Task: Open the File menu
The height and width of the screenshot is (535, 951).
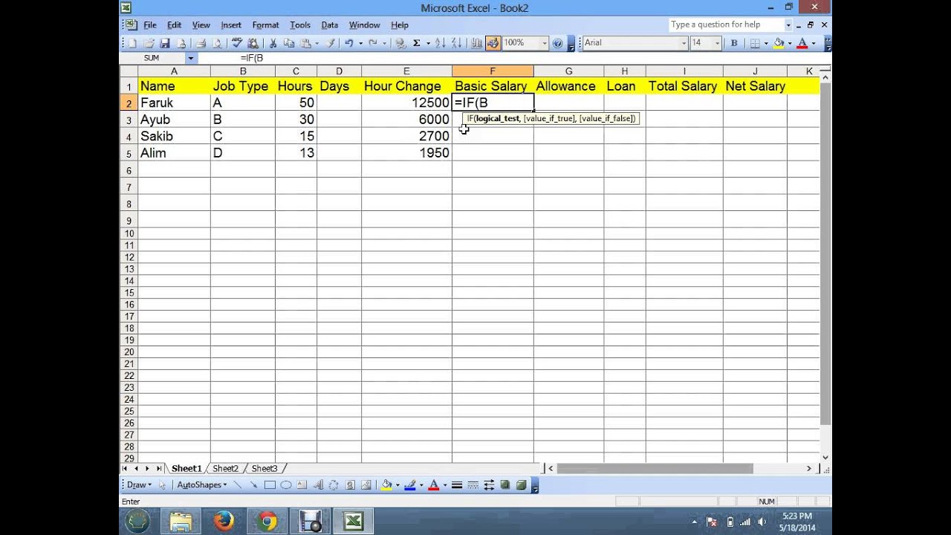Action: click(x=150, y=25)
